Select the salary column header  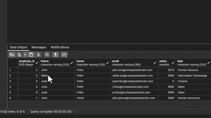pos(167,63)
